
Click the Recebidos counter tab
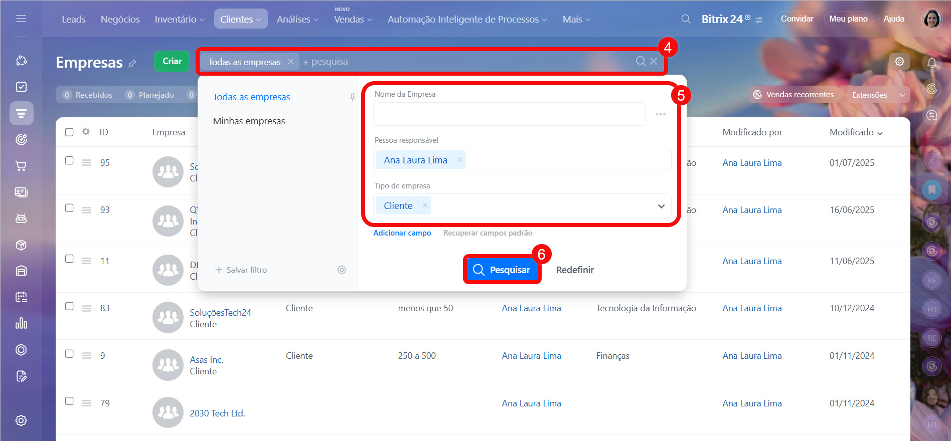pyautogui.click(x=88, y=95)
